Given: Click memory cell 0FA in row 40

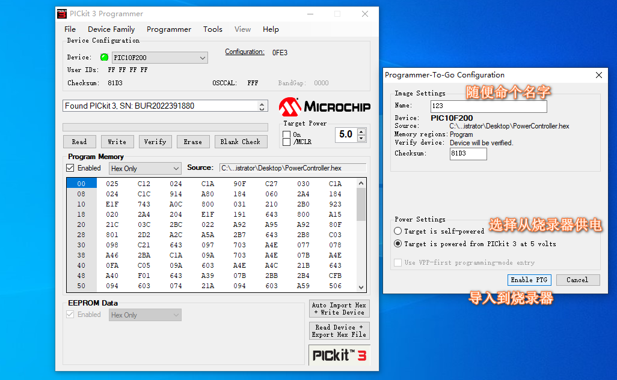Looking at the screenshot, I should click(x=112, y=265).
